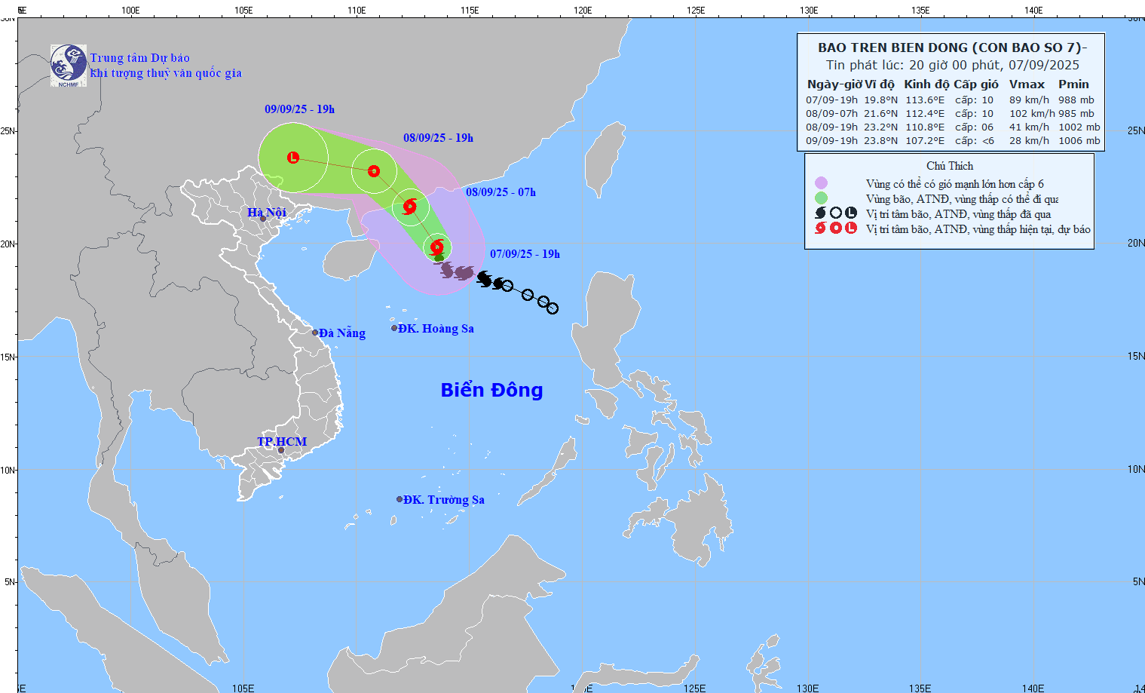Click the red L low-pressure marker on map

coord(293,157)
